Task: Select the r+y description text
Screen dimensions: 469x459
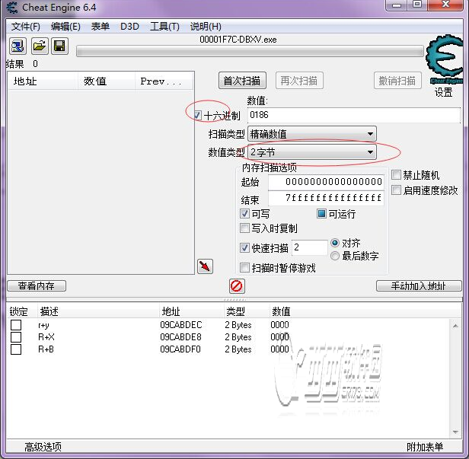Action: click(43, 325)
